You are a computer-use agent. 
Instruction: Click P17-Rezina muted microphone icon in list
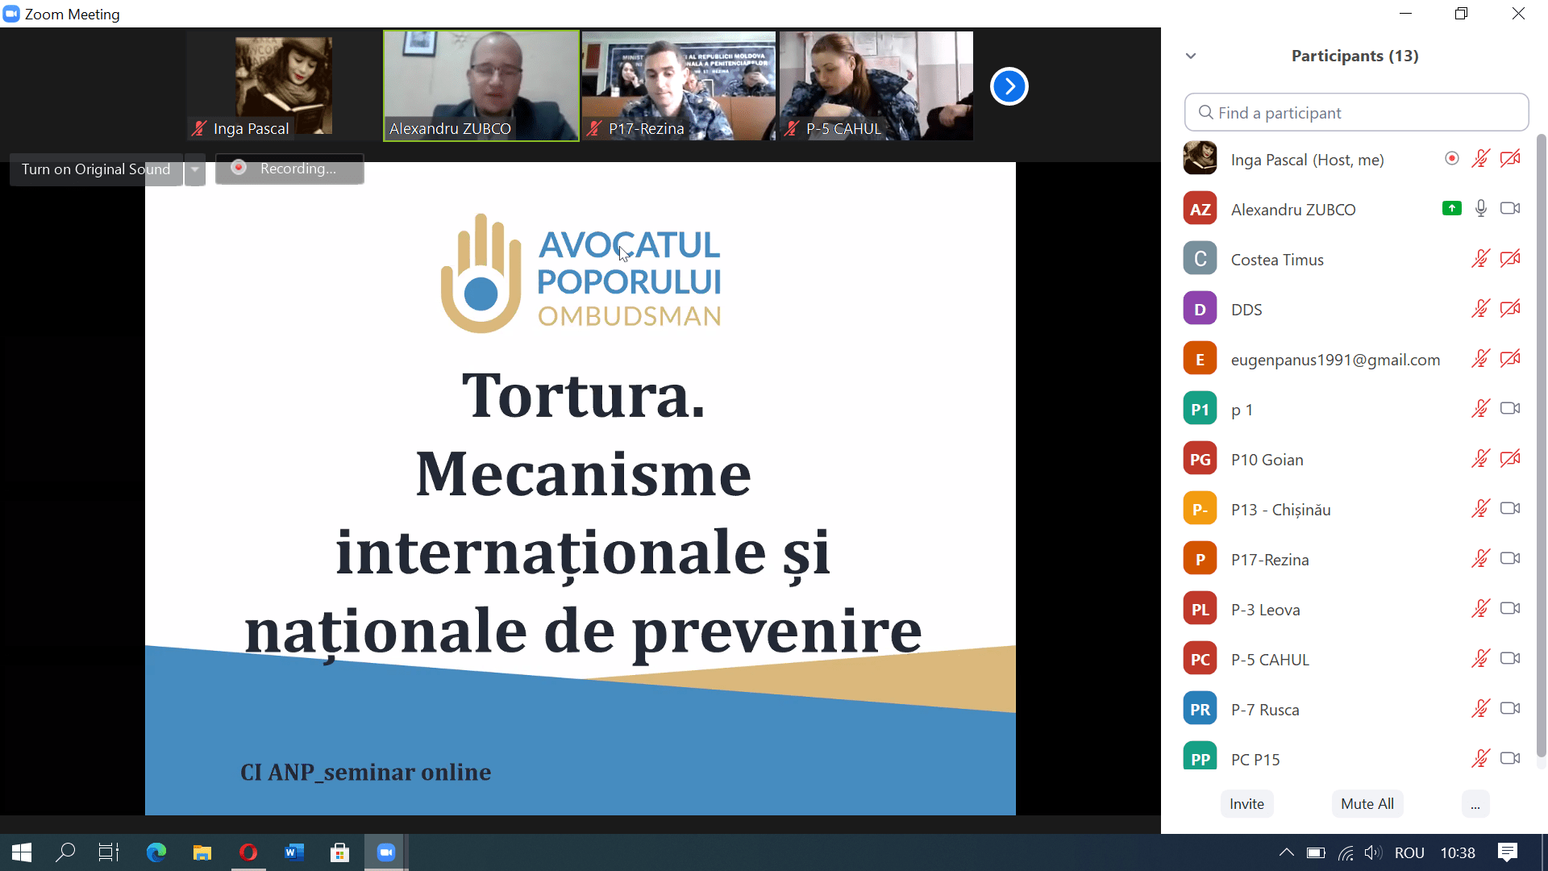[x=1480, y=559]
